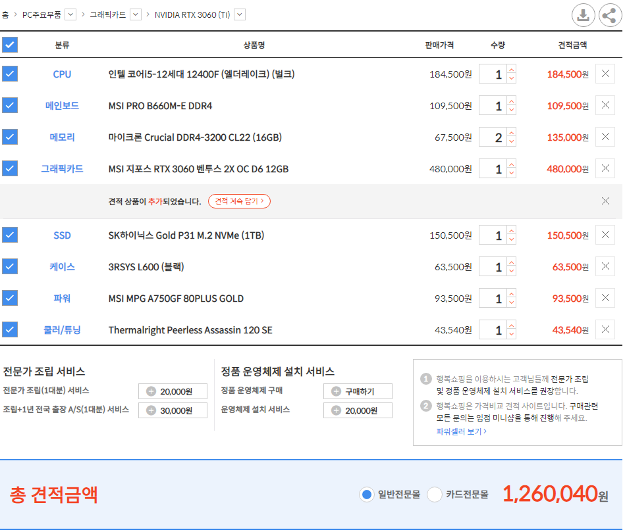
Task: Uncheck the 케이스 row checkbox
Action: coord(10,266)
